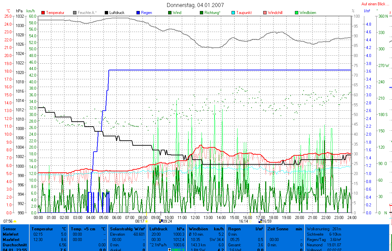Expand the Zeit Sonne min panel header
This screenshot has width=392, height=251.
coord(284,229)
